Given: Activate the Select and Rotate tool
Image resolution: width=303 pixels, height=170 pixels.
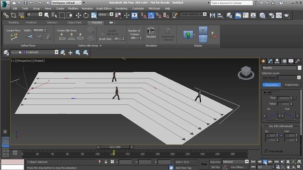Looking at the screenshot, I should point(86,15).
